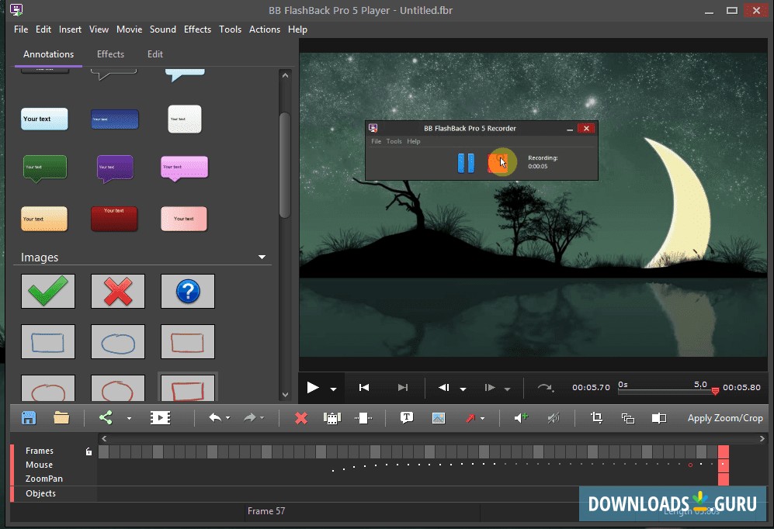The height and width of the screenshot is (529, 774).
Task: Open the Actions menu
Action: tap(265, 29)
